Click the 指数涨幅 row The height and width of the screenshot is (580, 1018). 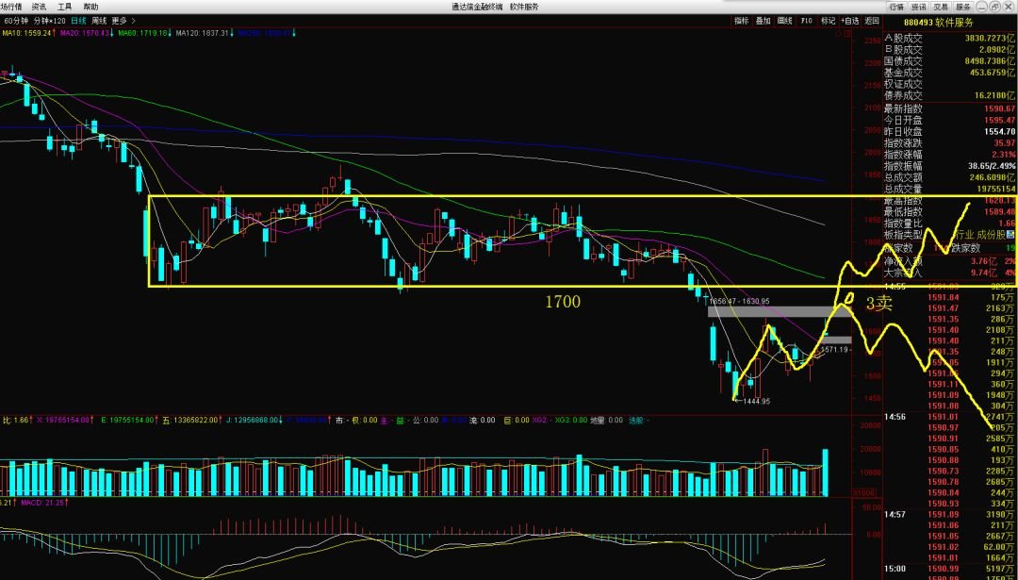(x=950, y=155)
